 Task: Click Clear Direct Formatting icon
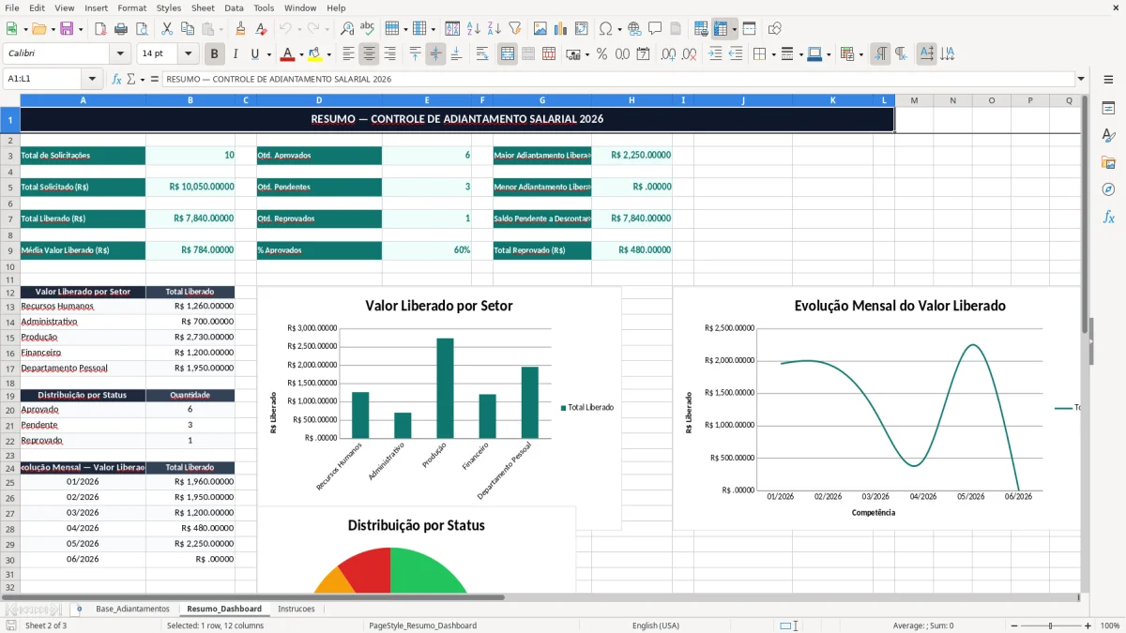pos(261,29)
